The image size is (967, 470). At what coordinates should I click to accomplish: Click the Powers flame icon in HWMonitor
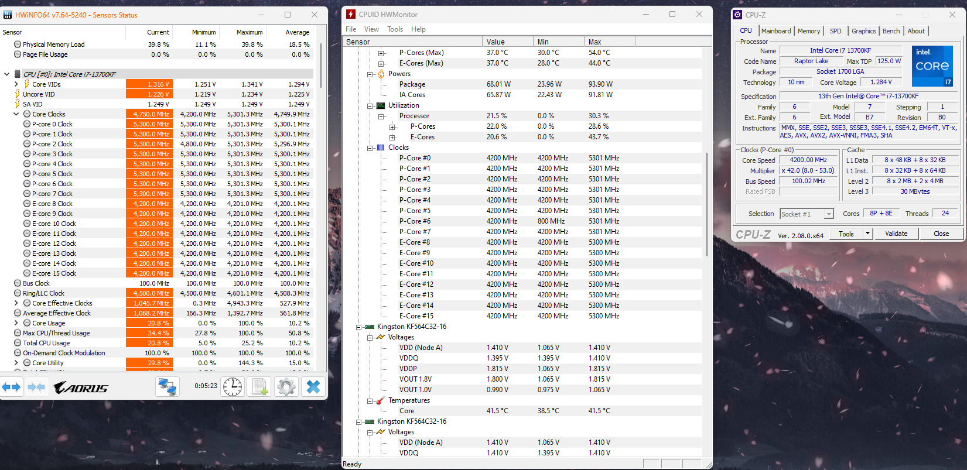[381, 74]
